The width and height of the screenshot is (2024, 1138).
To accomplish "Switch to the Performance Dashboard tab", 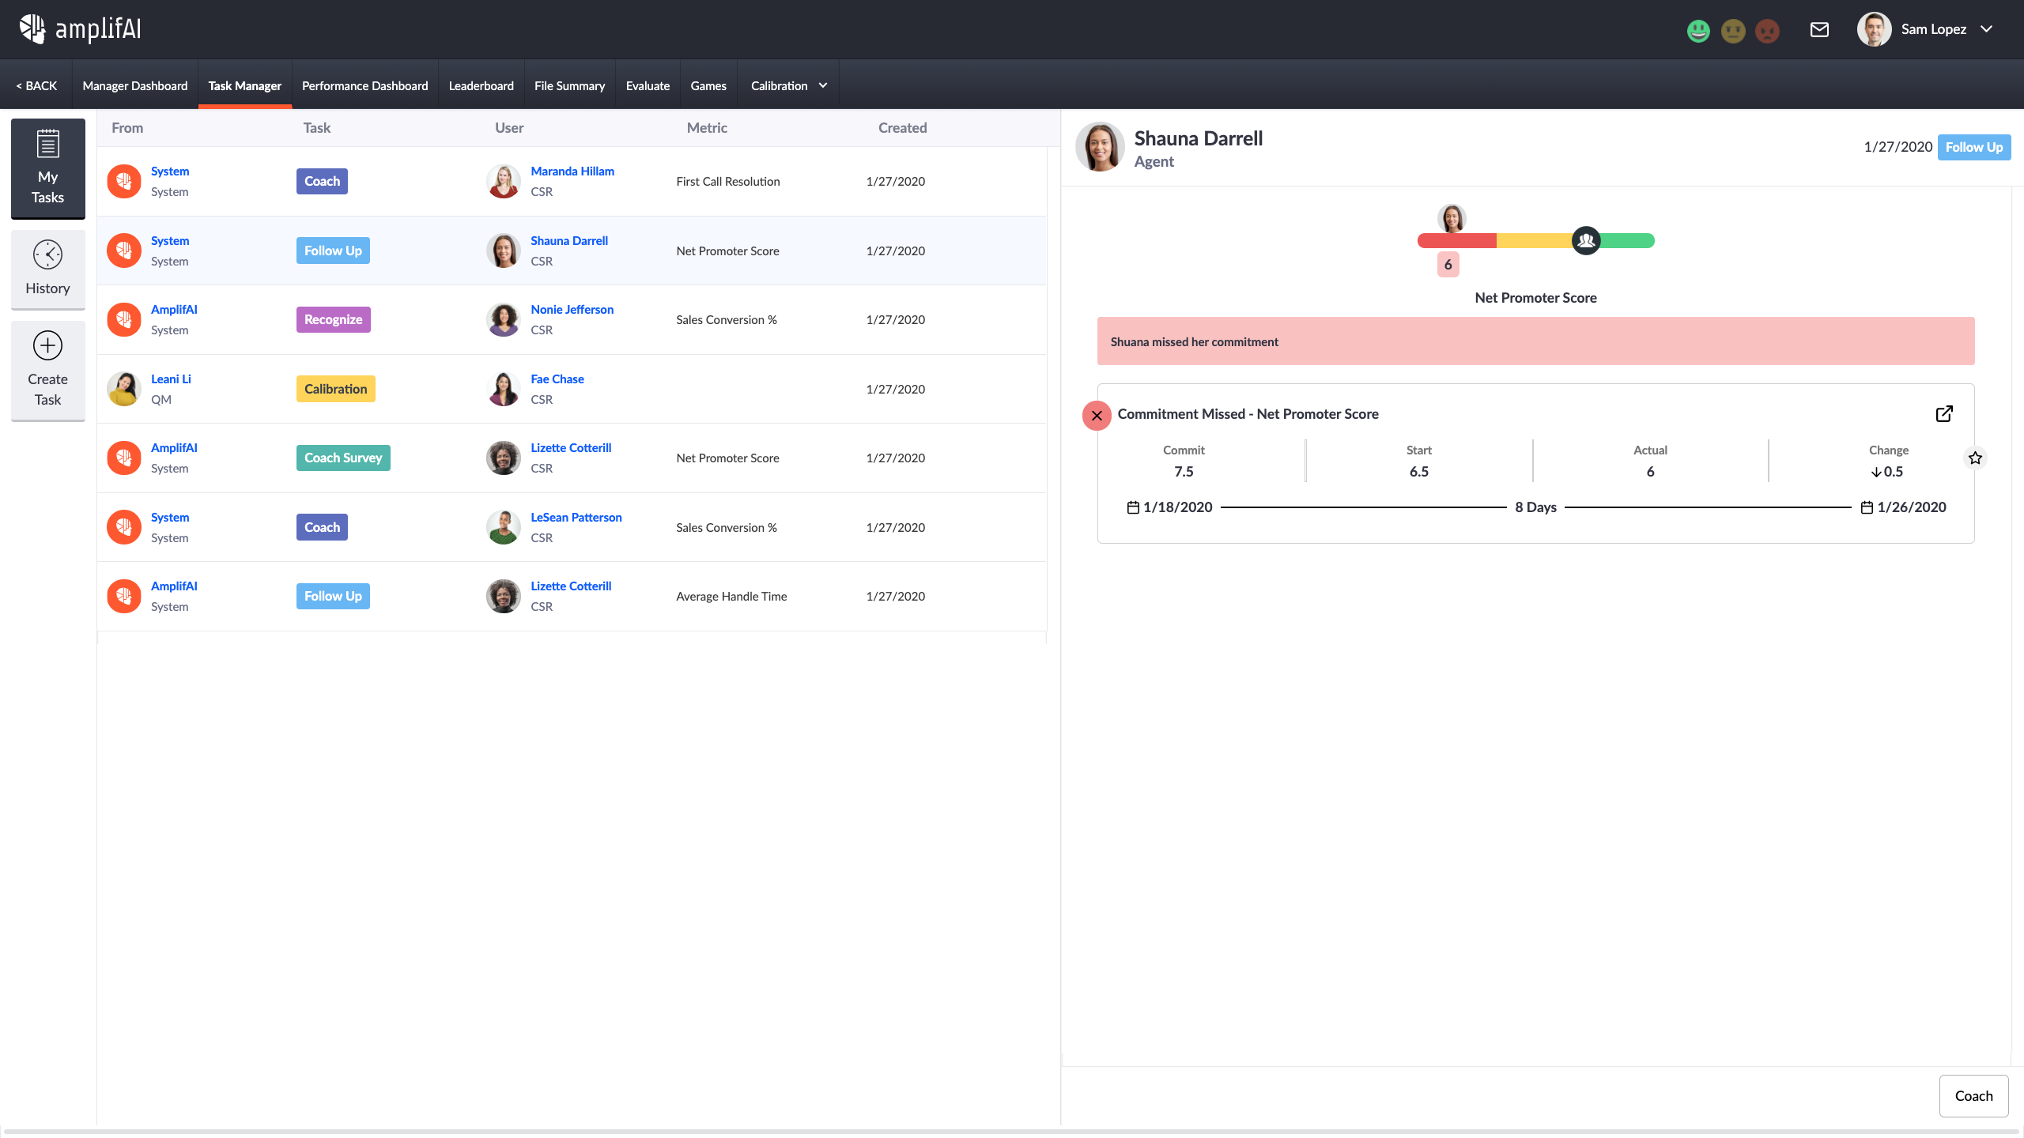I will (364, 85).
